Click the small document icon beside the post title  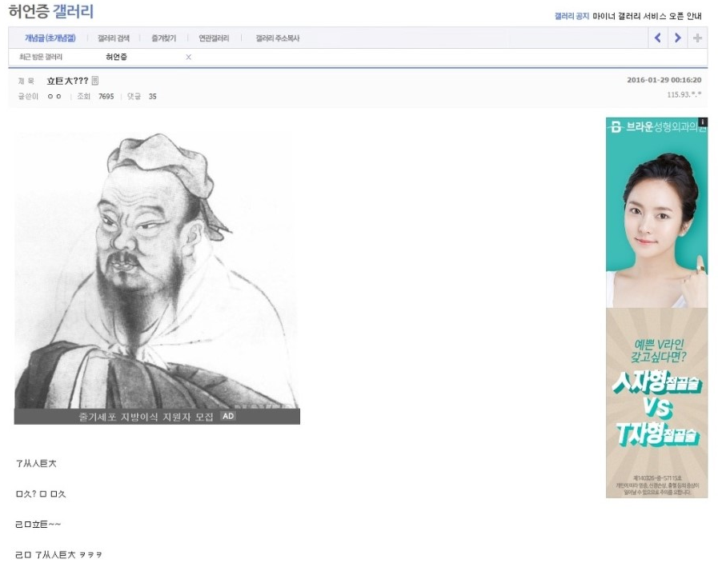94,81
